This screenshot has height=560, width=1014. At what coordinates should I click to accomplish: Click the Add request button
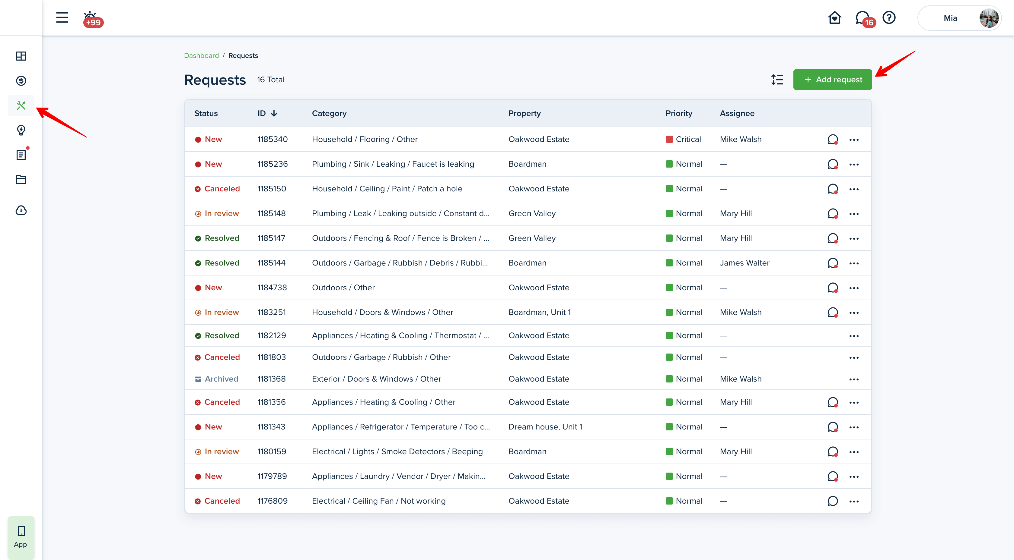point(833,80)
